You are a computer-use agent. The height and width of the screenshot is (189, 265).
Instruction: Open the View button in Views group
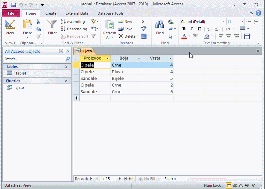click(10, 29)
